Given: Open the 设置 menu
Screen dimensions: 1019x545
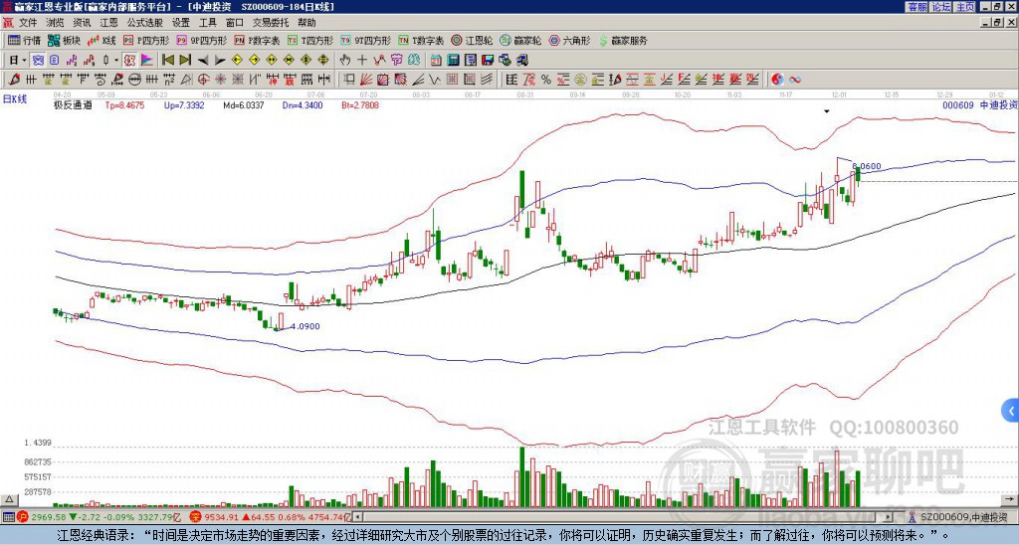Looking at the screenshot, I should tap(181, 23).
